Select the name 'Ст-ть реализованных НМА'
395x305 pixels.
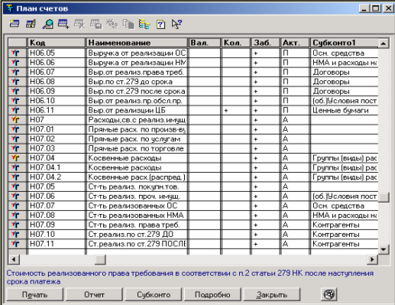coord(137,215)
